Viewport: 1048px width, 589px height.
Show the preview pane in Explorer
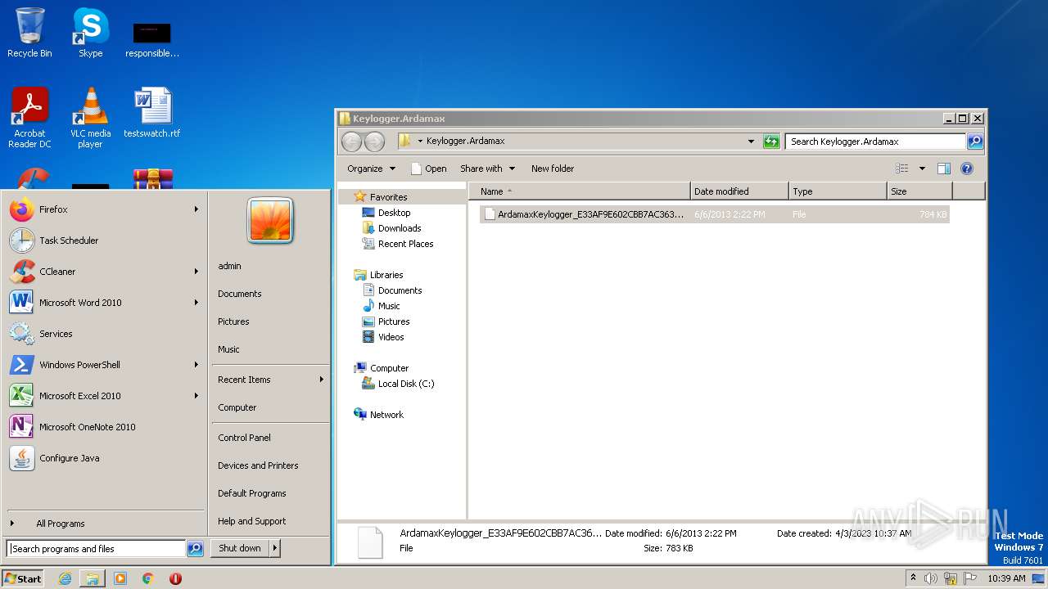pyautogui.click(x=944, y=169)
